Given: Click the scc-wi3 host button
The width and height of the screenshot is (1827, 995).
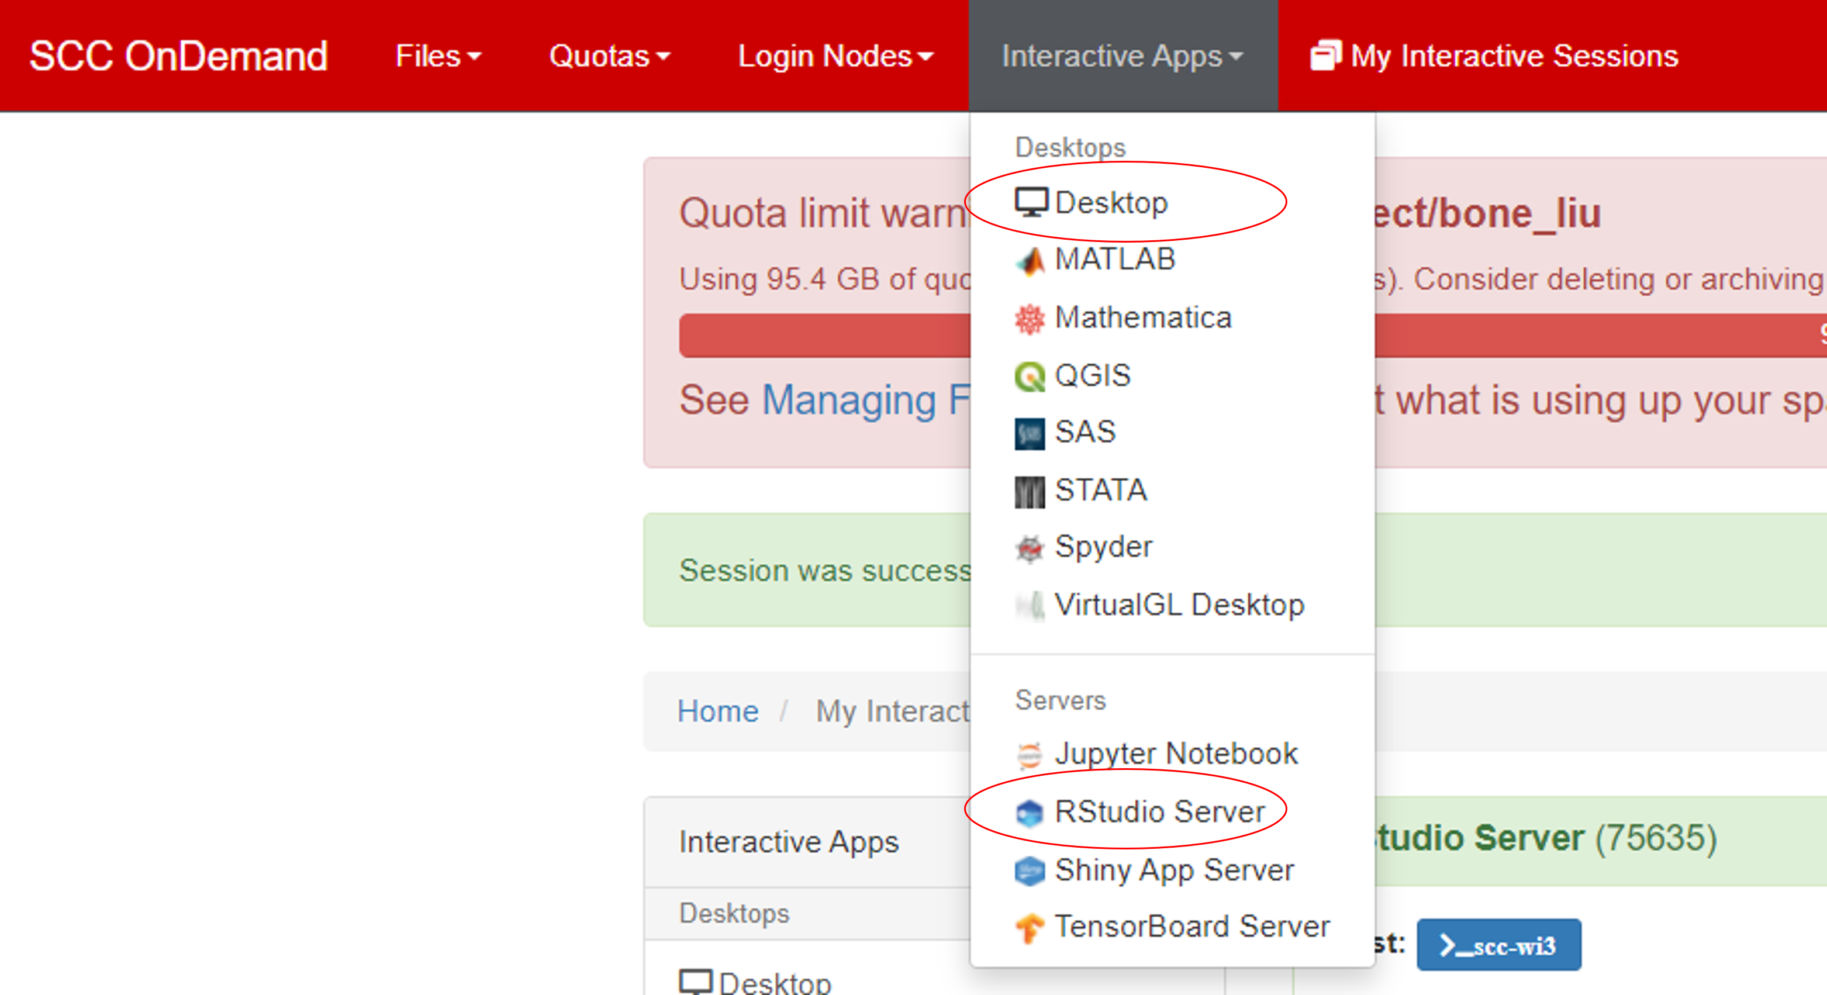Looking at the screenshot, I should pyautogui.click(x=1498, y=945).
